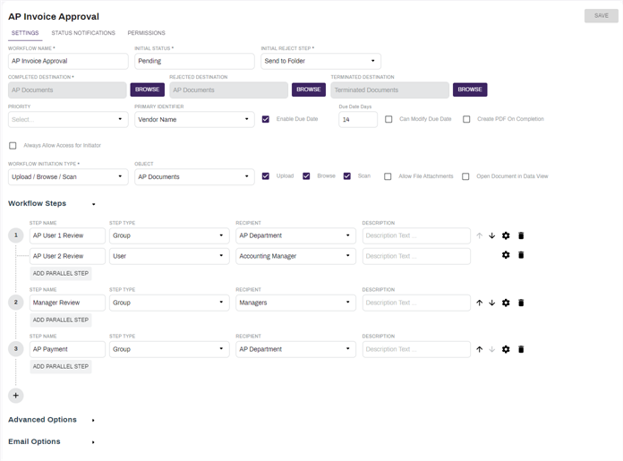Open Step Type dropdown for AP User 2 Review
623x461 pixels.
169,256
